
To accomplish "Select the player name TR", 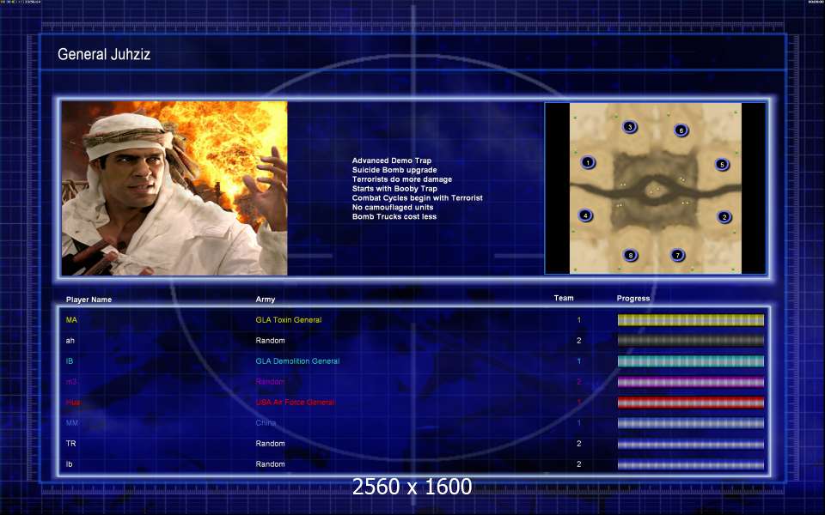I will [x=71, y=444].
